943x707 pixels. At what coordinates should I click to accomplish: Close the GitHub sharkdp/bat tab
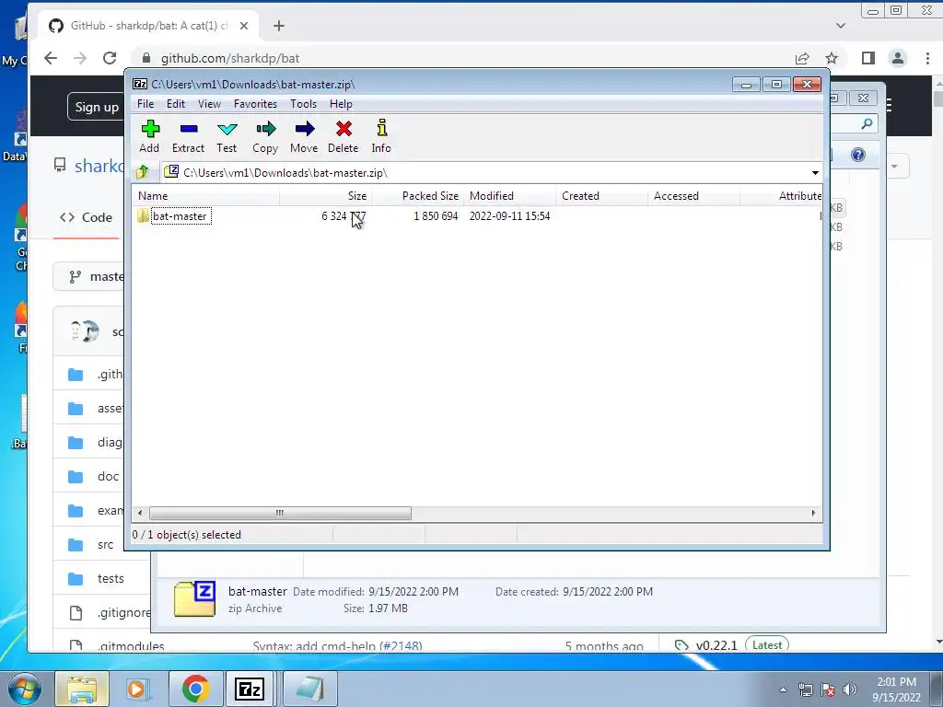coord(243,26)
